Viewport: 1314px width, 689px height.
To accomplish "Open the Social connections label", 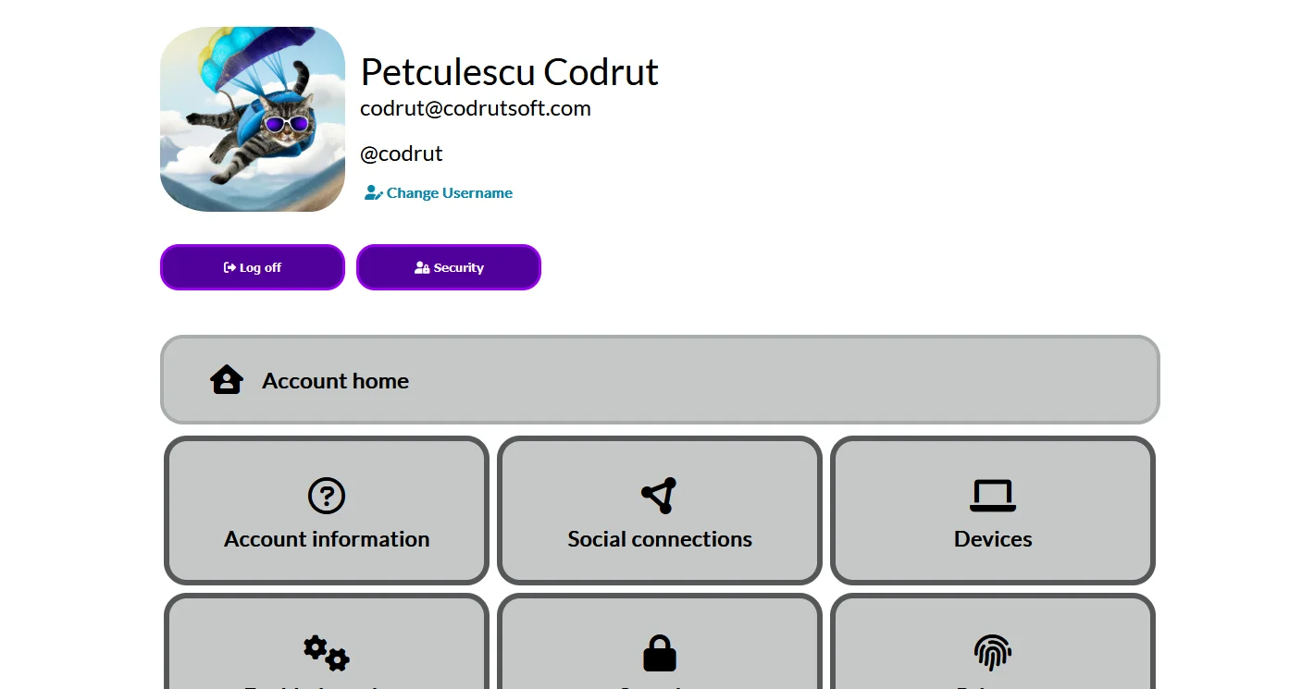I will pos(660,539).
